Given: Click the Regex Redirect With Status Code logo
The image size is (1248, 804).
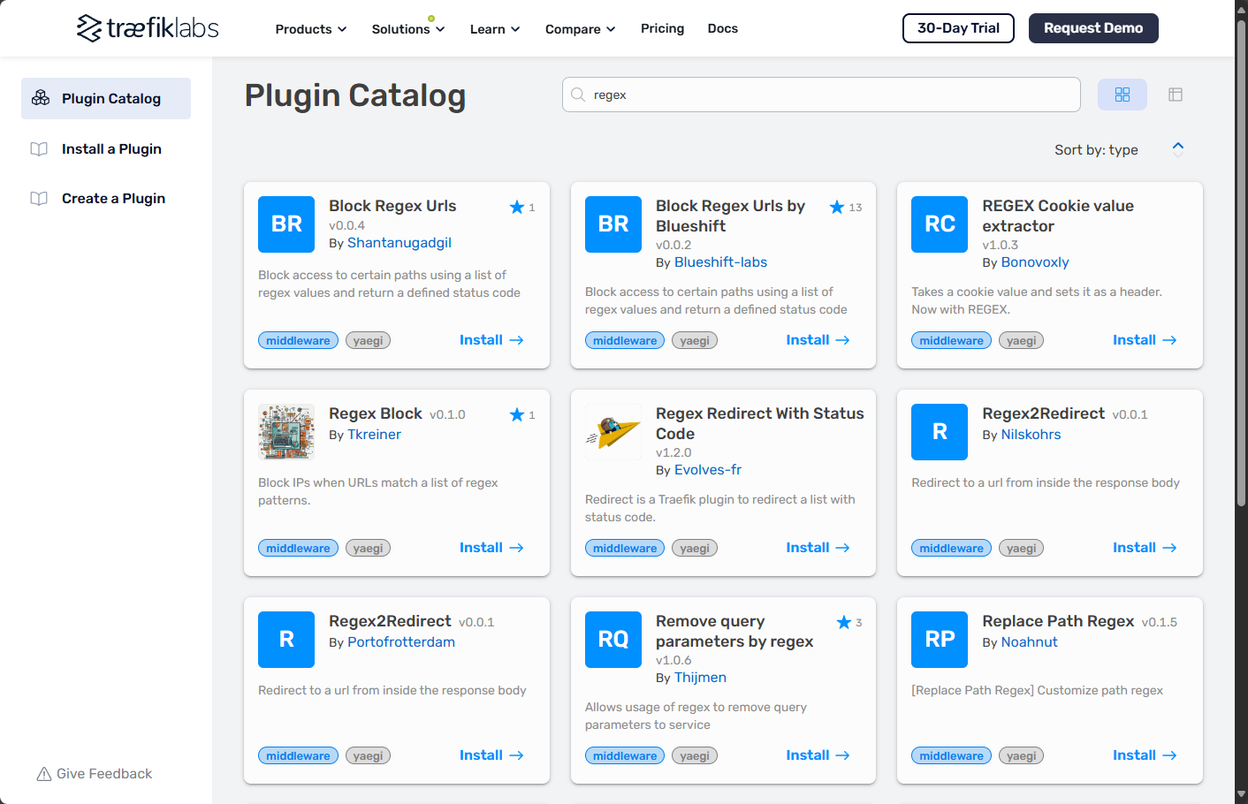Looking at the screenshot, I should tap(613, 432).
